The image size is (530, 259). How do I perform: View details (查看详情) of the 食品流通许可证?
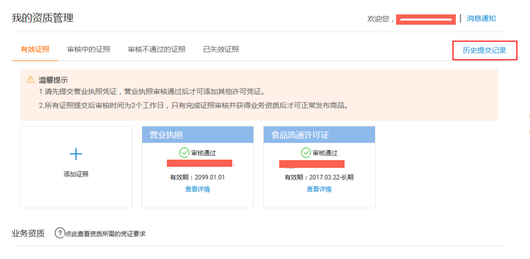point(319,189)
